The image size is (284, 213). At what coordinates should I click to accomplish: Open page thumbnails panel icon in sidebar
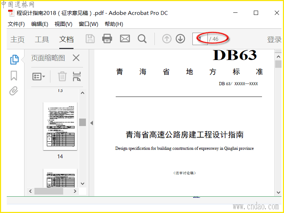click(x=14, y=60)
